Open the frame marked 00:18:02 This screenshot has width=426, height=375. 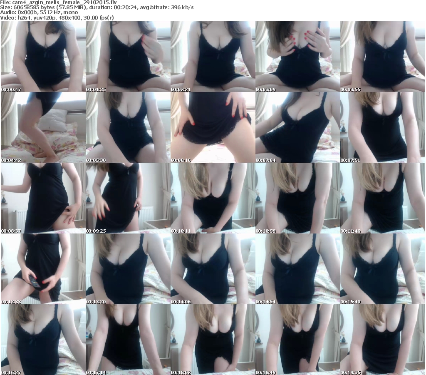pyautogui.click(x=213, y=340)
